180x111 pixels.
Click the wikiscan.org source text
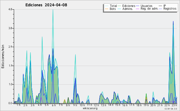point(90,108)
